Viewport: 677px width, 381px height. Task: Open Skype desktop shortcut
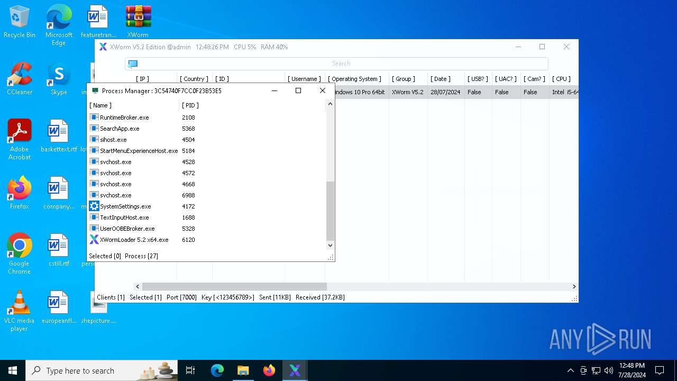coord(59,79)
